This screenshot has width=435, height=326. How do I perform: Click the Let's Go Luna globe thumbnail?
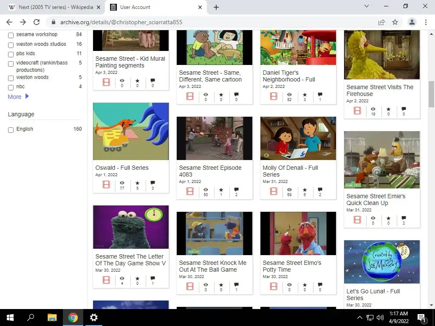coord(382,262)
